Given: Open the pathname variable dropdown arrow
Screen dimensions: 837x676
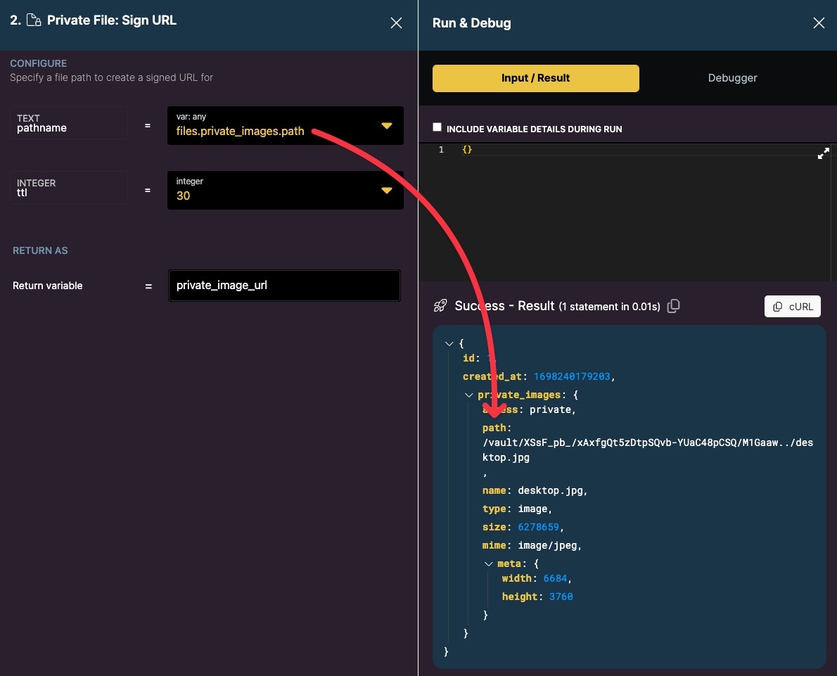Looking at the screenshot, I should point(387,126).
